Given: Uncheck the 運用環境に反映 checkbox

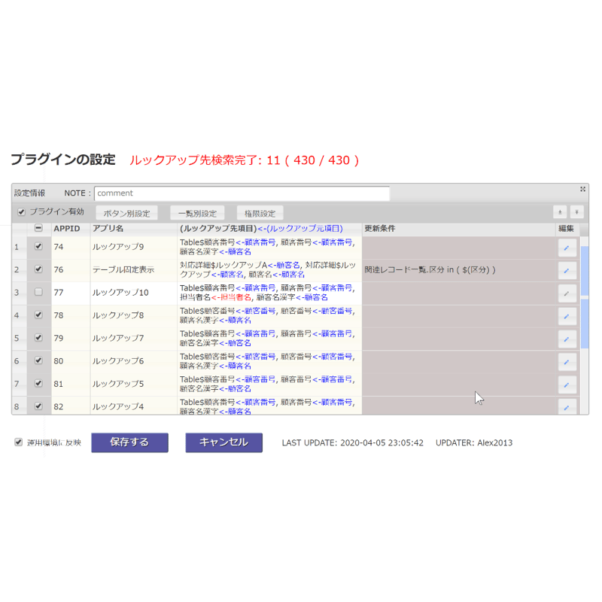Looking at the screenshot, I should [18, 442].
